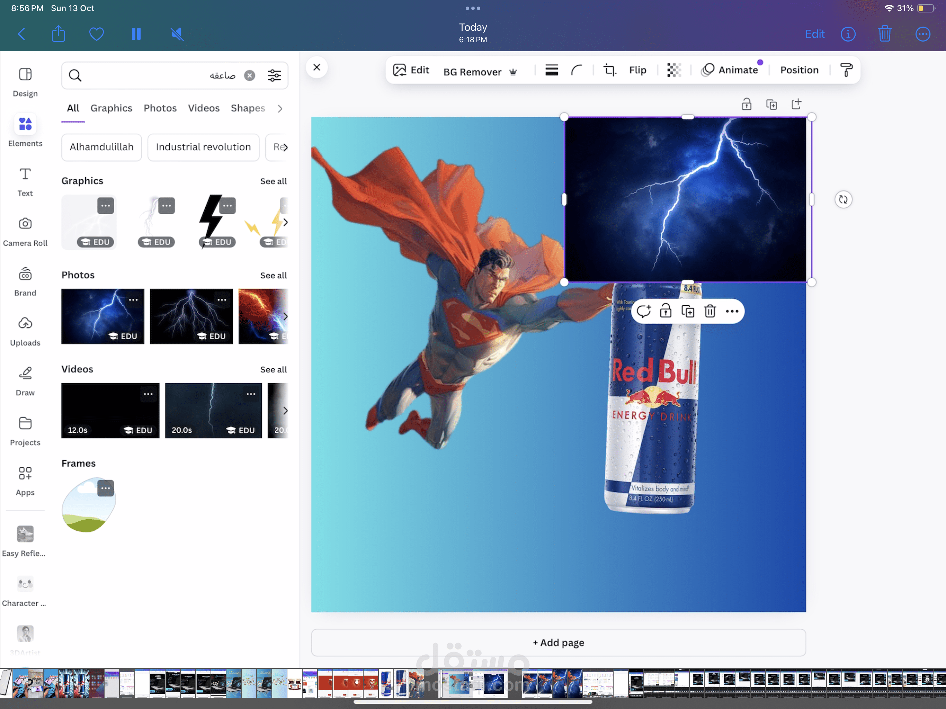Toggle mute on the video playback
946x709 pixels.
(x=177, y=34)
